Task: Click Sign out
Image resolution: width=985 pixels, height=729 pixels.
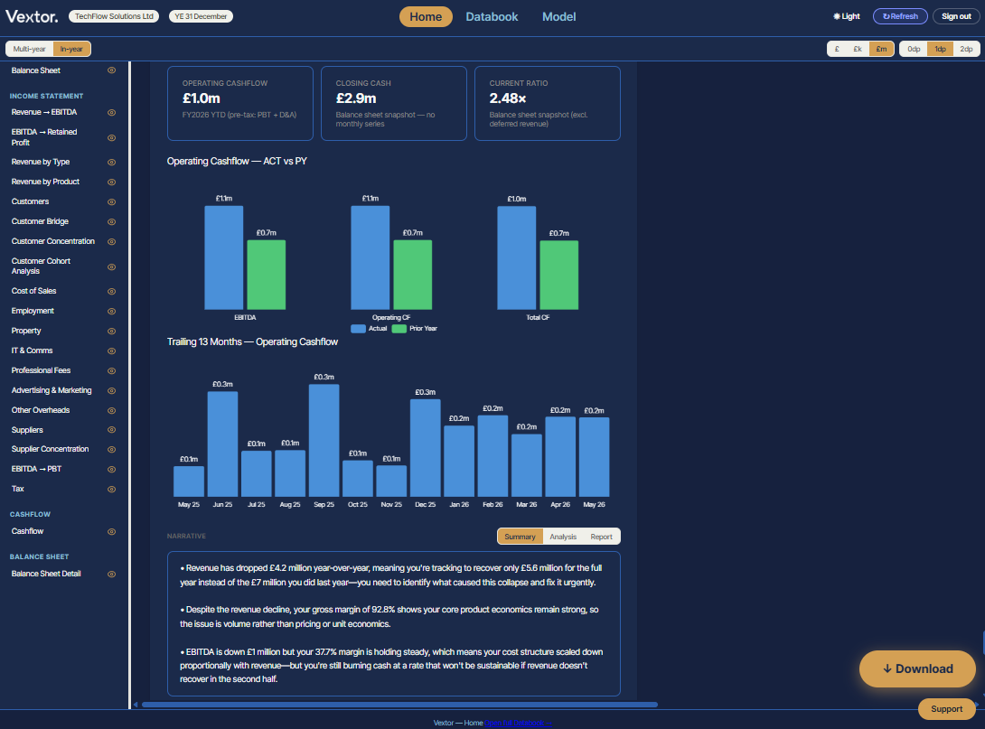Action: [956, 16]
